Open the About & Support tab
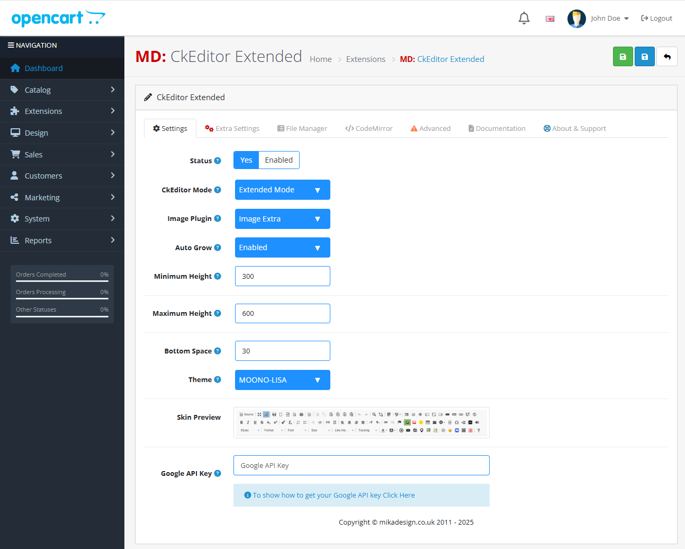 click(574, 128)
